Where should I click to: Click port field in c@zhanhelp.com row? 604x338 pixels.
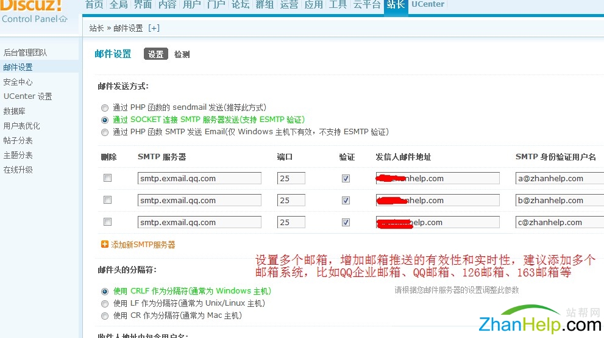(x=291, y=222)
